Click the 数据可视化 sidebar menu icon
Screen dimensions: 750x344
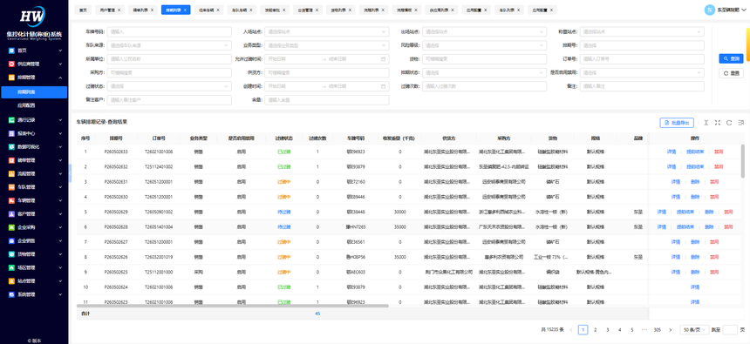(x=11, y=146)
